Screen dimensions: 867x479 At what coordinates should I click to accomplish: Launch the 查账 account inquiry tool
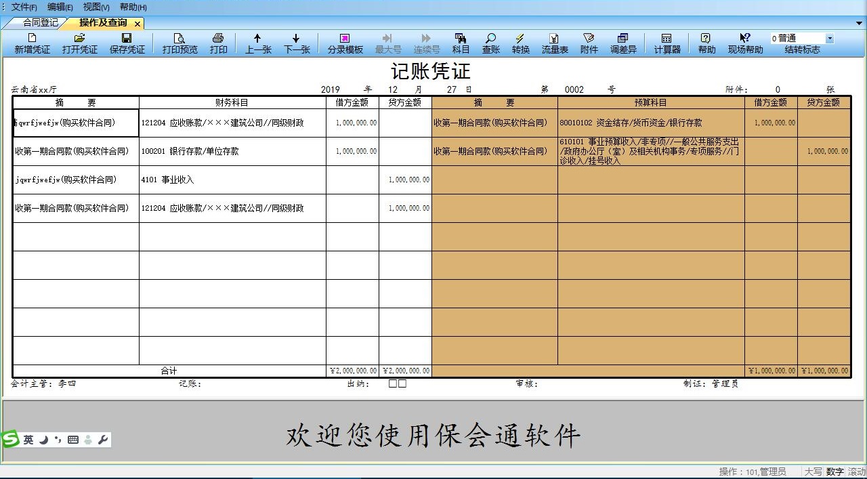pos(490,43)
